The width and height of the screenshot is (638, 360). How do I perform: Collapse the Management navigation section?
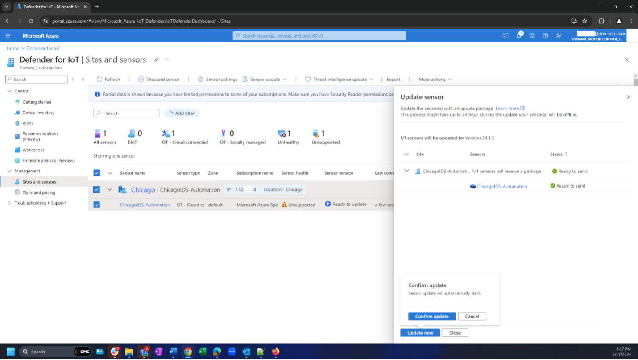(x=9, y=171)
